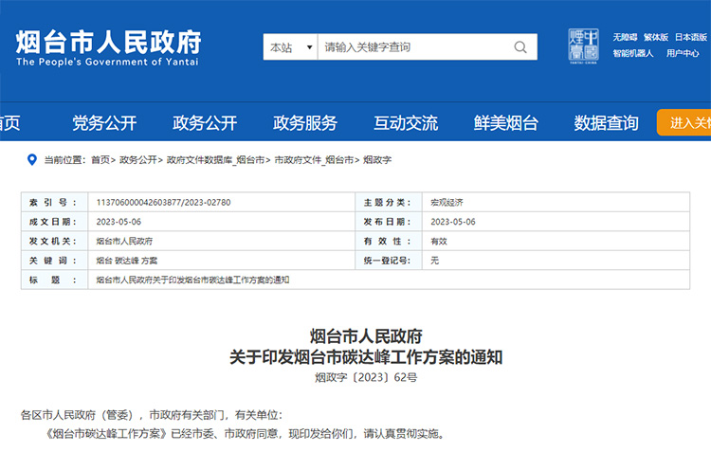
Task: Click 首页 in the breadcrumb trail
Action: click(100, 160)
